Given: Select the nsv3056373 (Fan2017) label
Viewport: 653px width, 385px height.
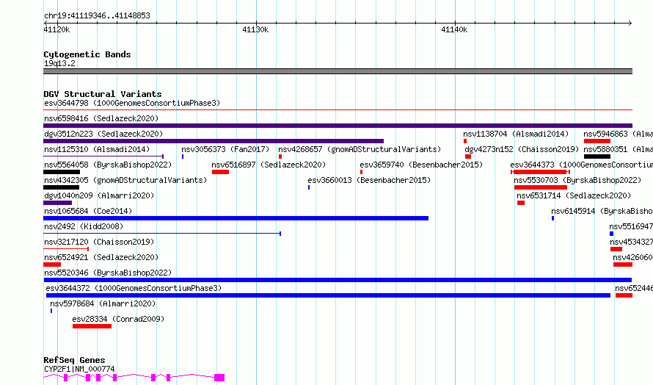Looking at the screenshot, I should click(x=225, y=149).
